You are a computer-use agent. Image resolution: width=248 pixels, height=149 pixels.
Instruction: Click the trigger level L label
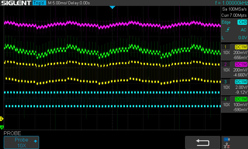click(223, 38)
